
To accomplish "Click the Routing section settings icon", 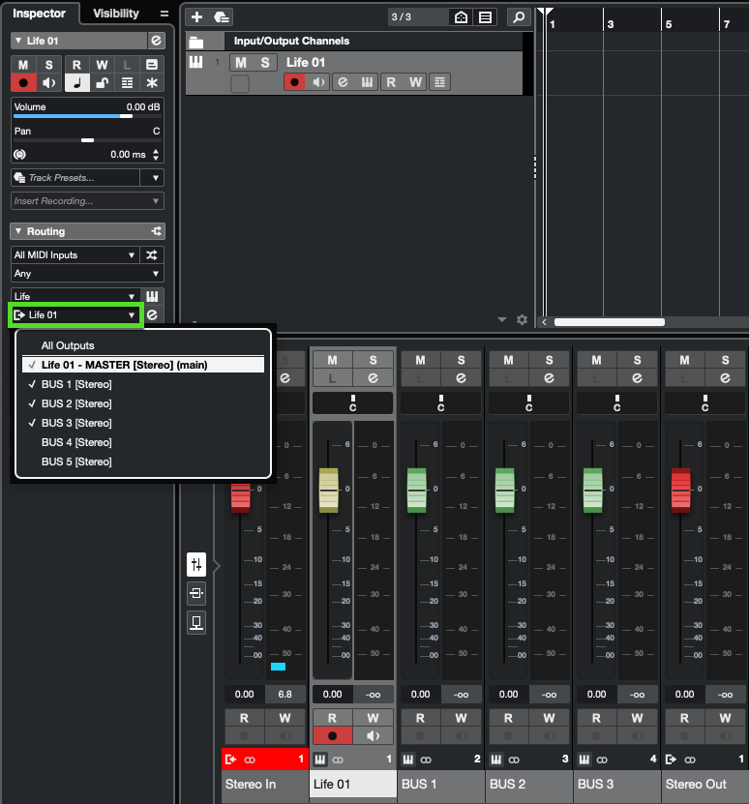I will pos(157,231).
